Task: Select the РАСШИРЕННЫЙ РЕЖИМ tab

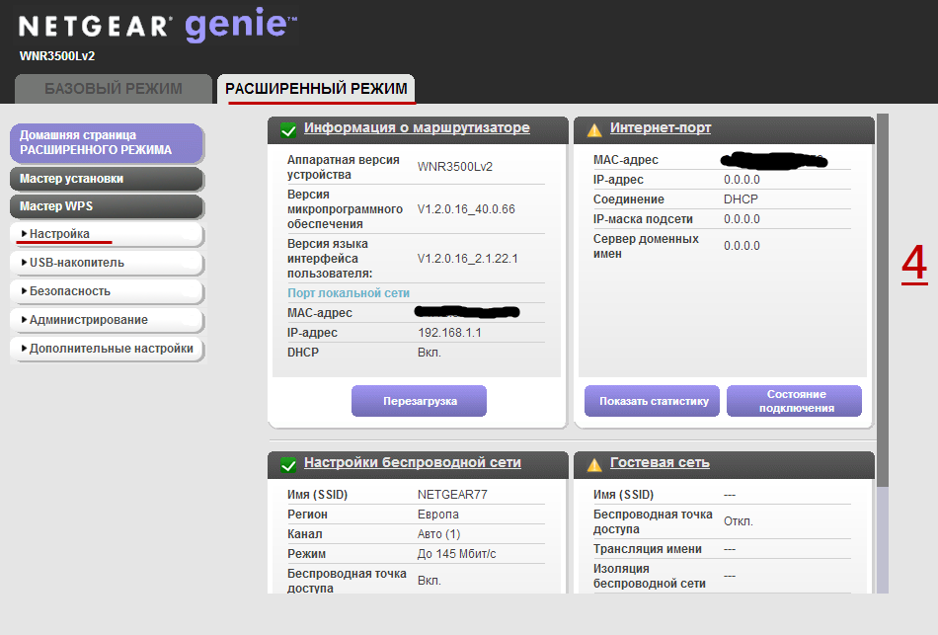Action: click(x=316, y=89)
